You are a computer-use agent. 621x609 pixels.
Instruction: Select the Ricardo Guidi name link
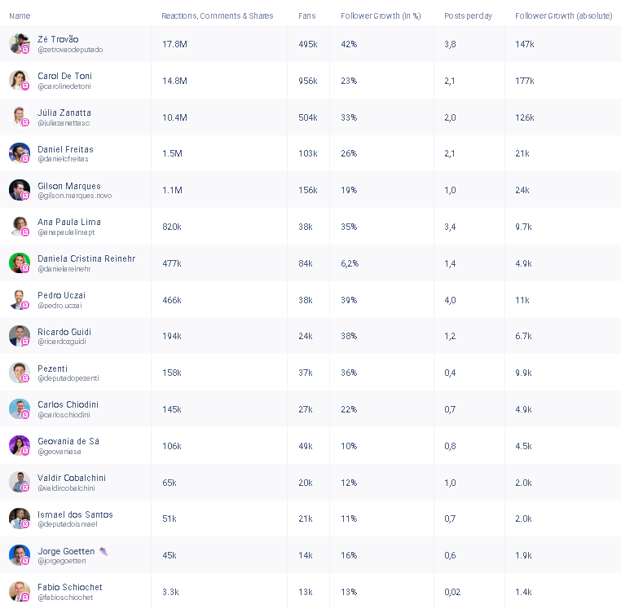pyautogui.click(x=64, y=332)
